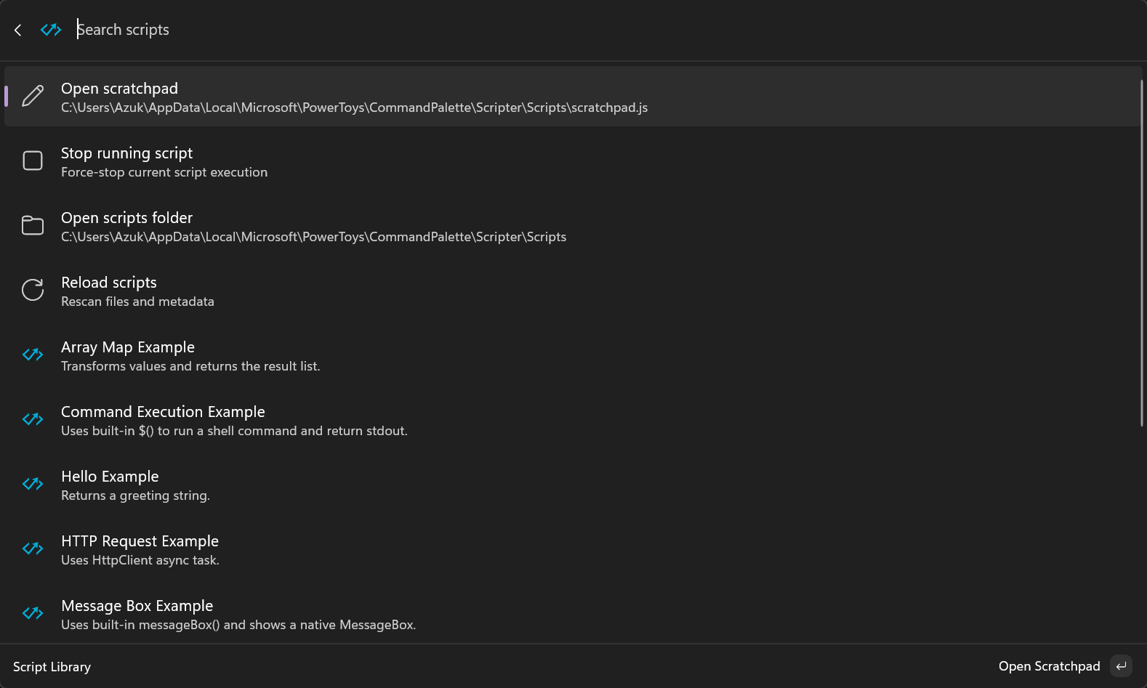This screenshot has width=1147, height=688.
Task: Click the Enter key icon in footer
Action: pyautogui.click(x=1122, y=666)
